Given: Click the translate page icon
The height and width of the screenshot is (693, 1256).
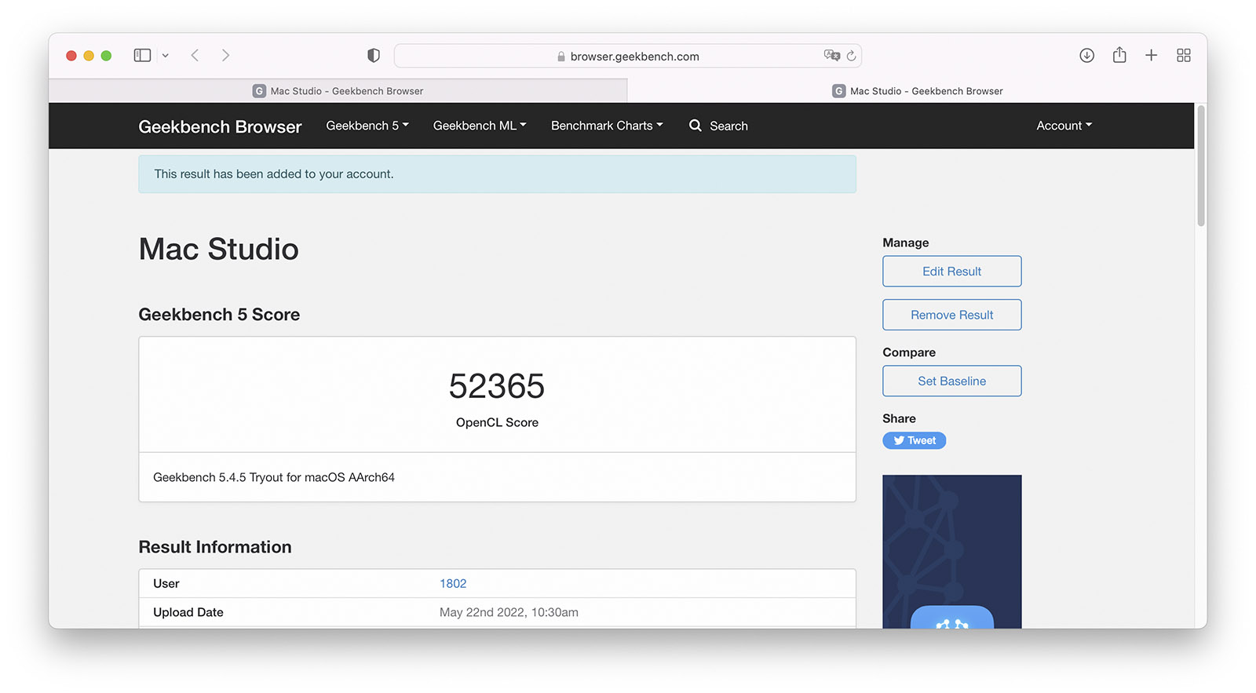Looking at the screenshot, I should pos(831,55).
